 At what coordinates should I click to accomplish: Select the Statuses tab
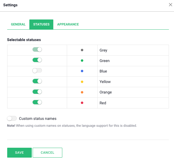41,25
